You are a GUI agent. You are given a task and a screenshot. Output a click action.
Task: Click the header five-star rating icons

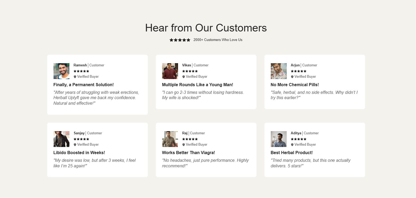pos(180,40)
